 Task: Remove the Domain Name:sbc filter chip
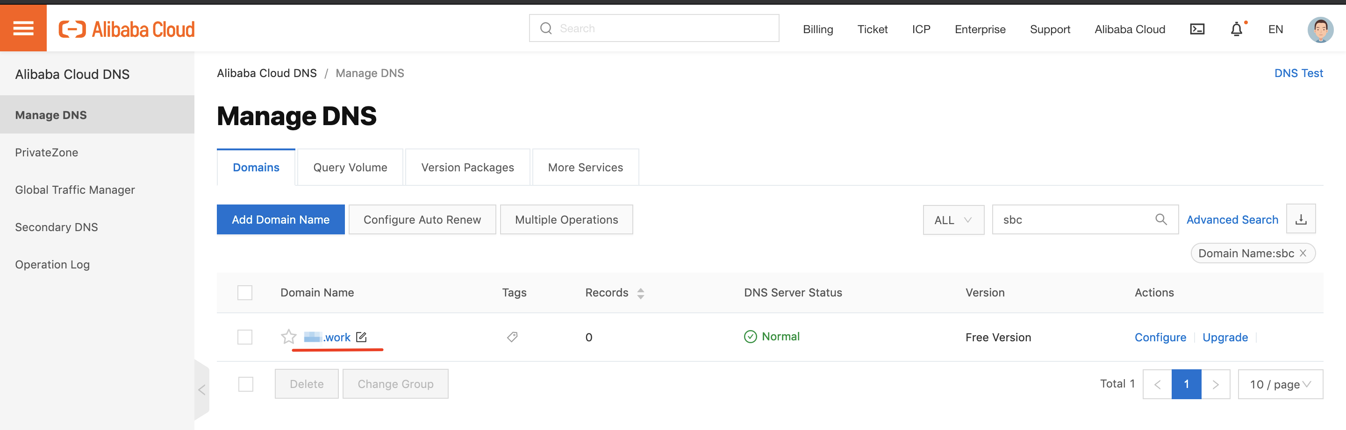point(1303,253)
